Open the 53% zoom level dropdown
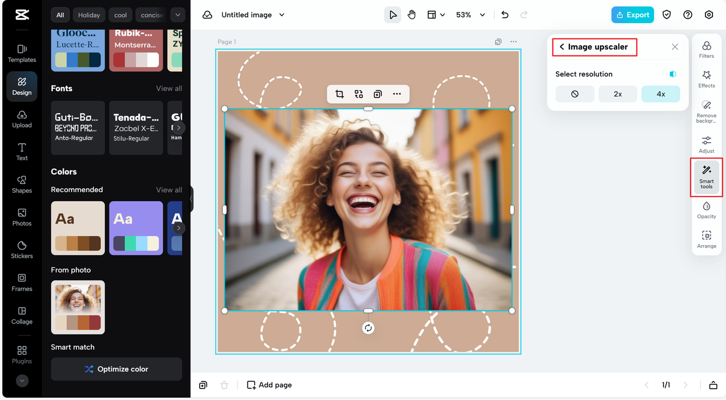The height and width of the screenshot is (400, 726). click(471, 15)
